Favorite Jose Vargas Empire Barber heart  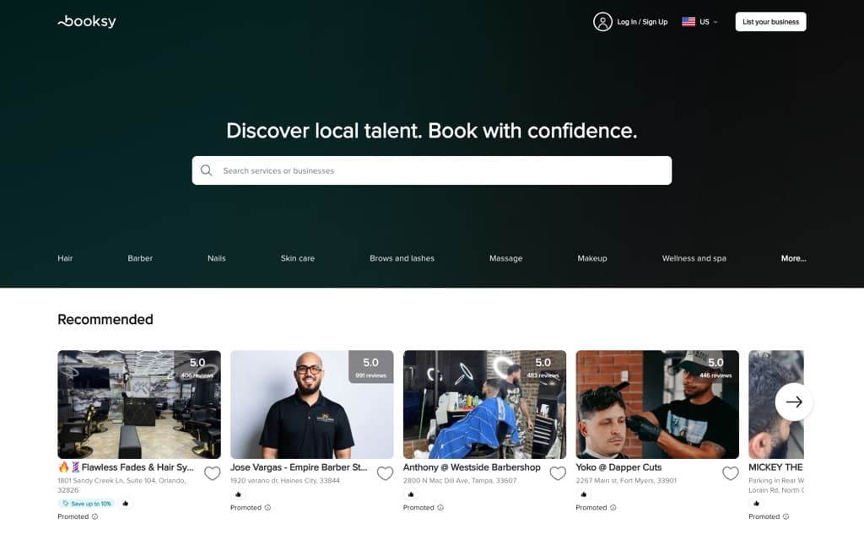[x=385, y=473]
